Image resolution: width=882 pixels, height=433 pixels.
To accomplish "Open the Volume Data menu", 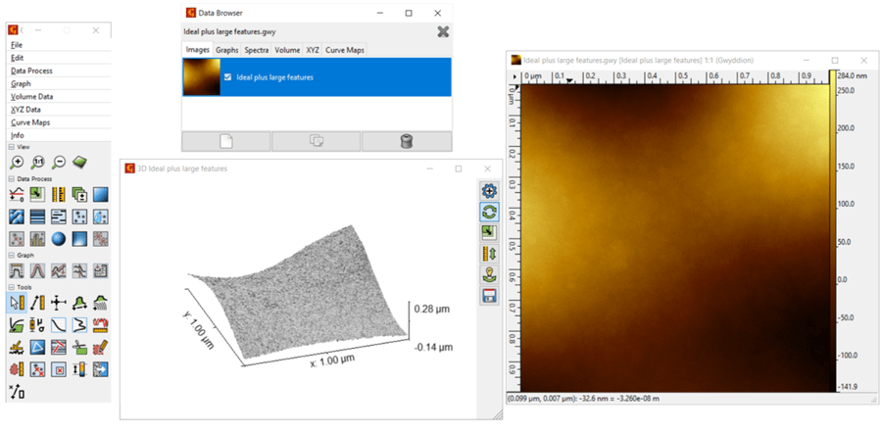I will (x=59, y=96).
